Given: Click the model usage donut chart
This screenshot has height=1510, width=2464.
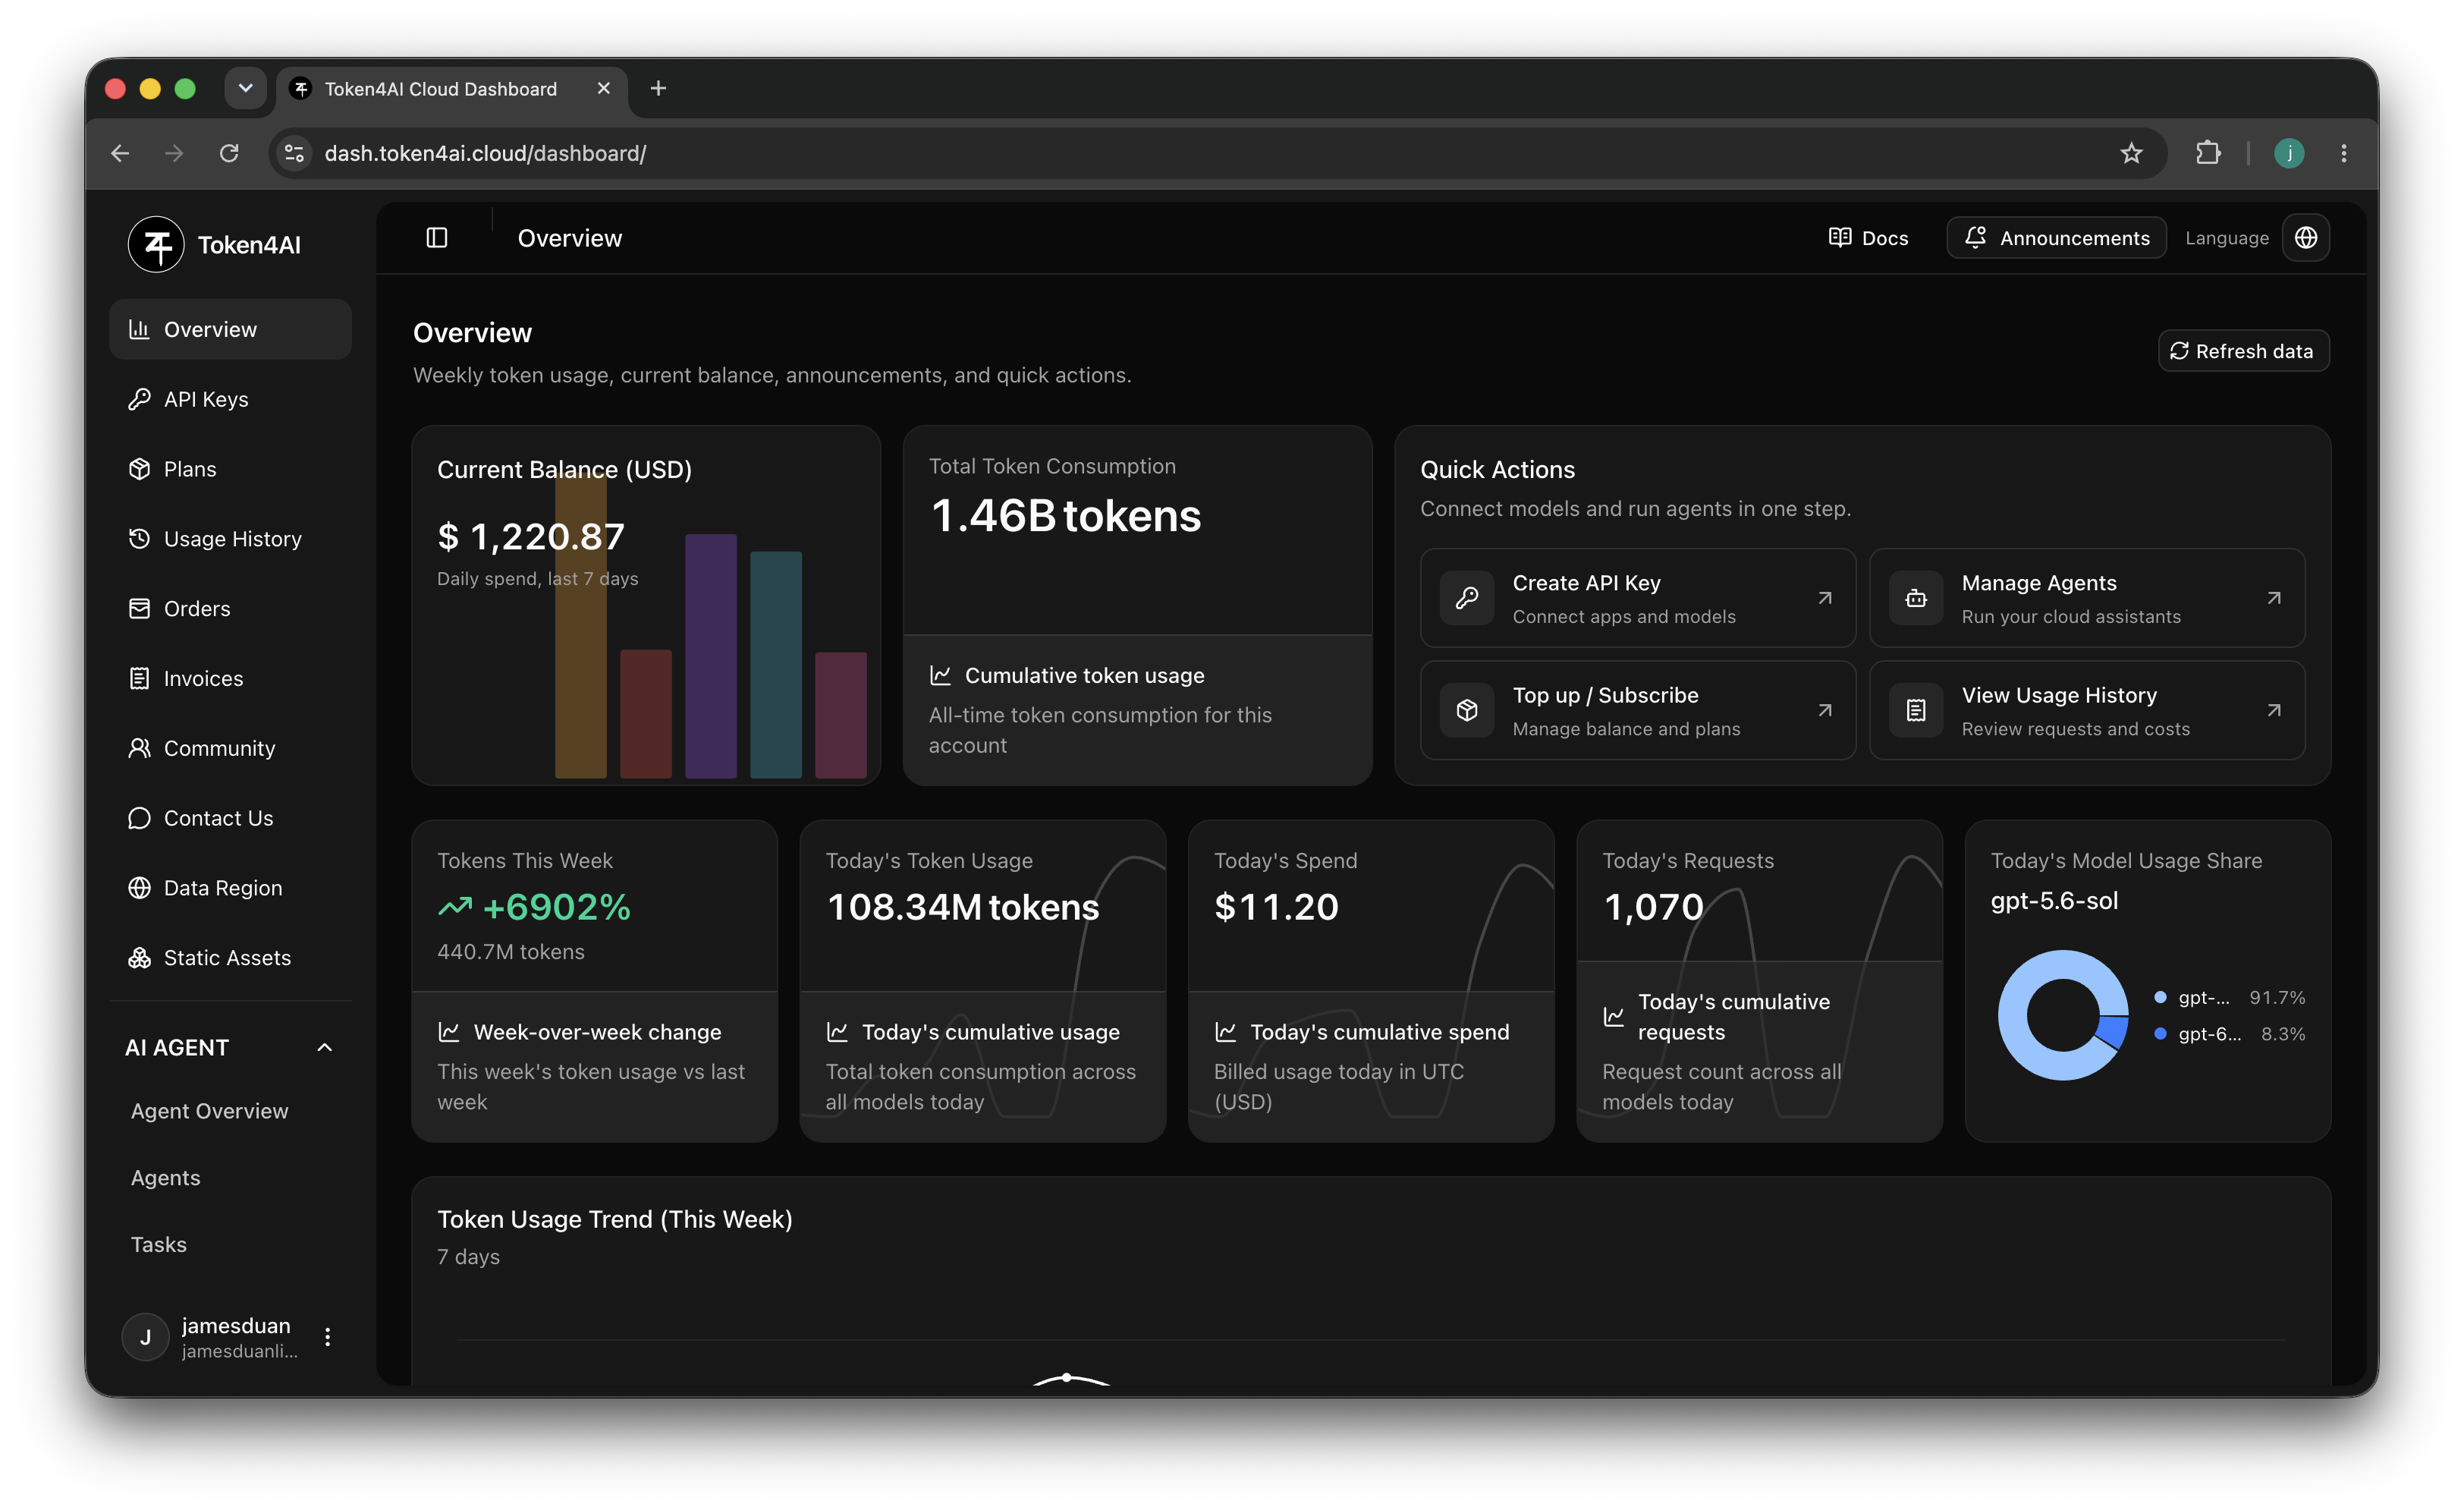Looking at the screenshot, I should click(x=2062, y=1015).
